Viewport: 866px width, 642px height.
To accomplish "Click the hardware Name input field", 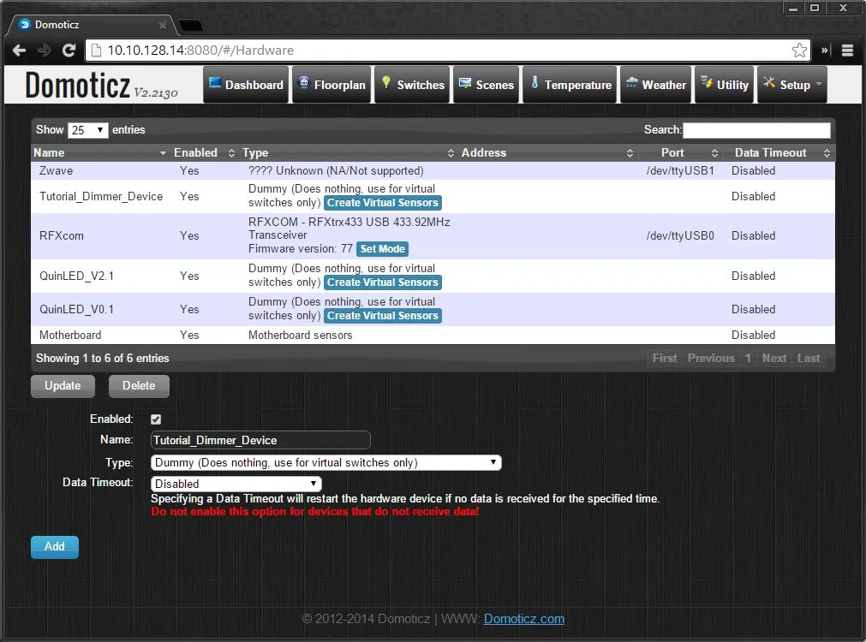I will 260,440.
